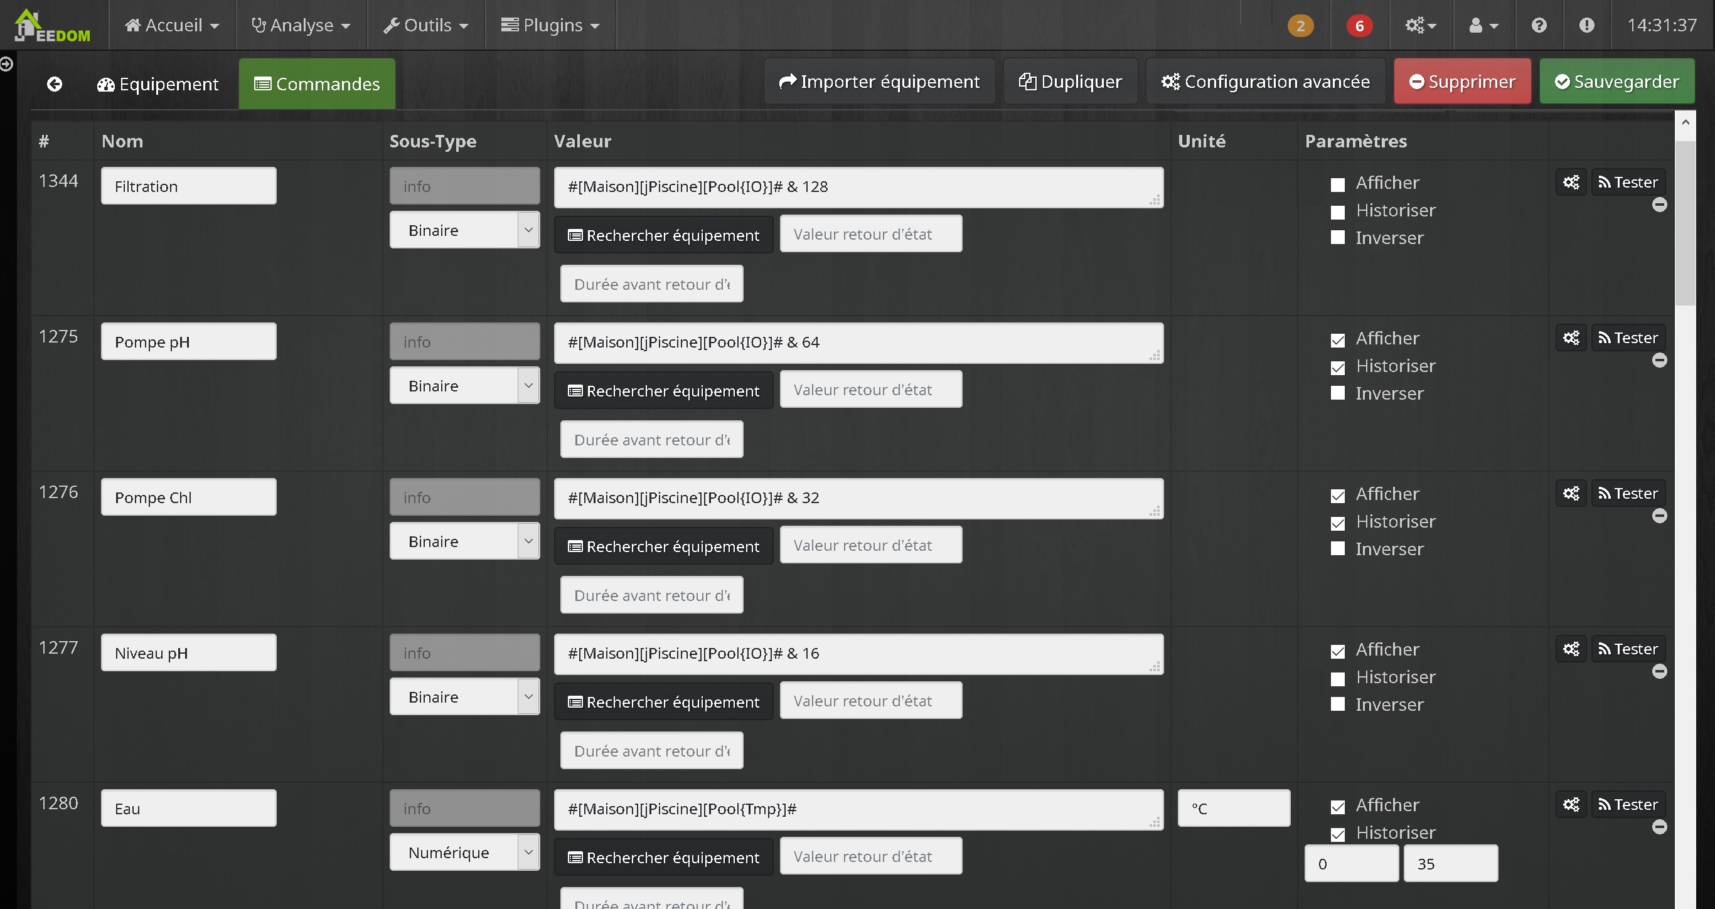This screenshot has width=1715, height=909.
Task: Click the Dupliquer button
Action: [x=1071, y=81]
